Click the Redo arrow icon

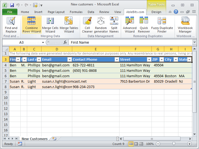(x=26, y=5)
